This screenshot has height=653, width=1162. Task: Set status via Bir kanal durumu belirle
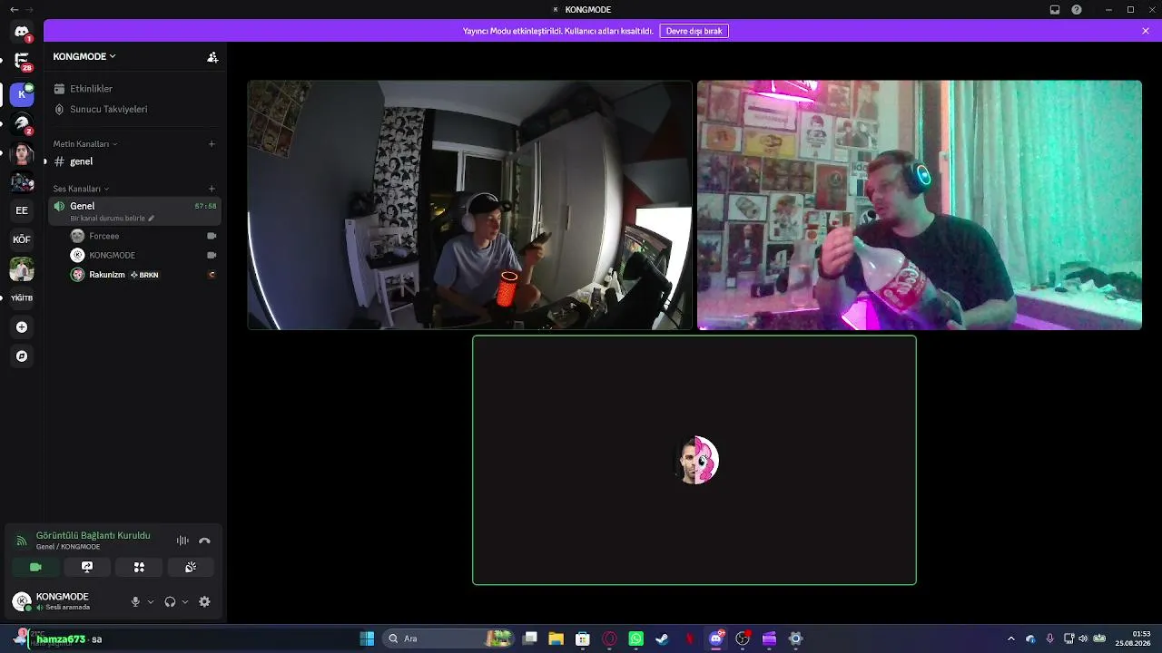tap(113, 218)
